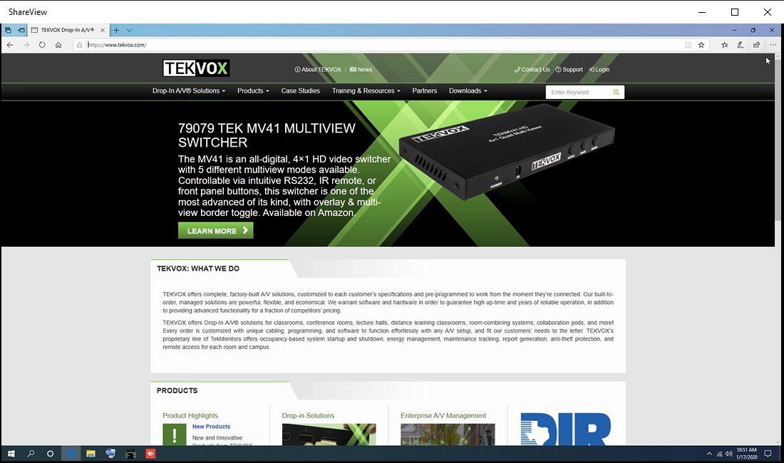
Task: Open Partners menu item
Action: click(x=425, y=91)
